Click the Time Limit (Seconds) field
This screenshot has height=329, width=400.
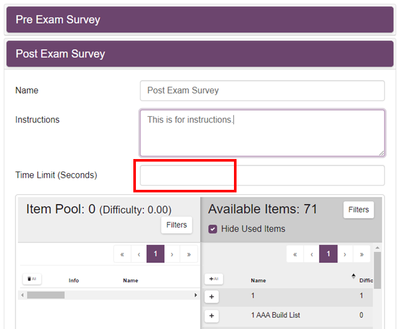click(x=262, y=175)
